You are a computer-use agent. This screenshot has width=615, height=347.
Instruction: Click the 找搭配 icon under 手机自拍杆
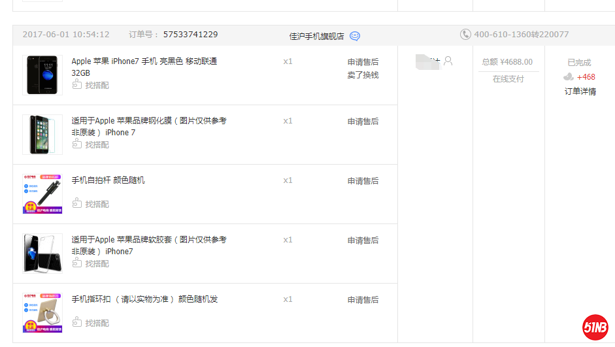coord(77,204)
